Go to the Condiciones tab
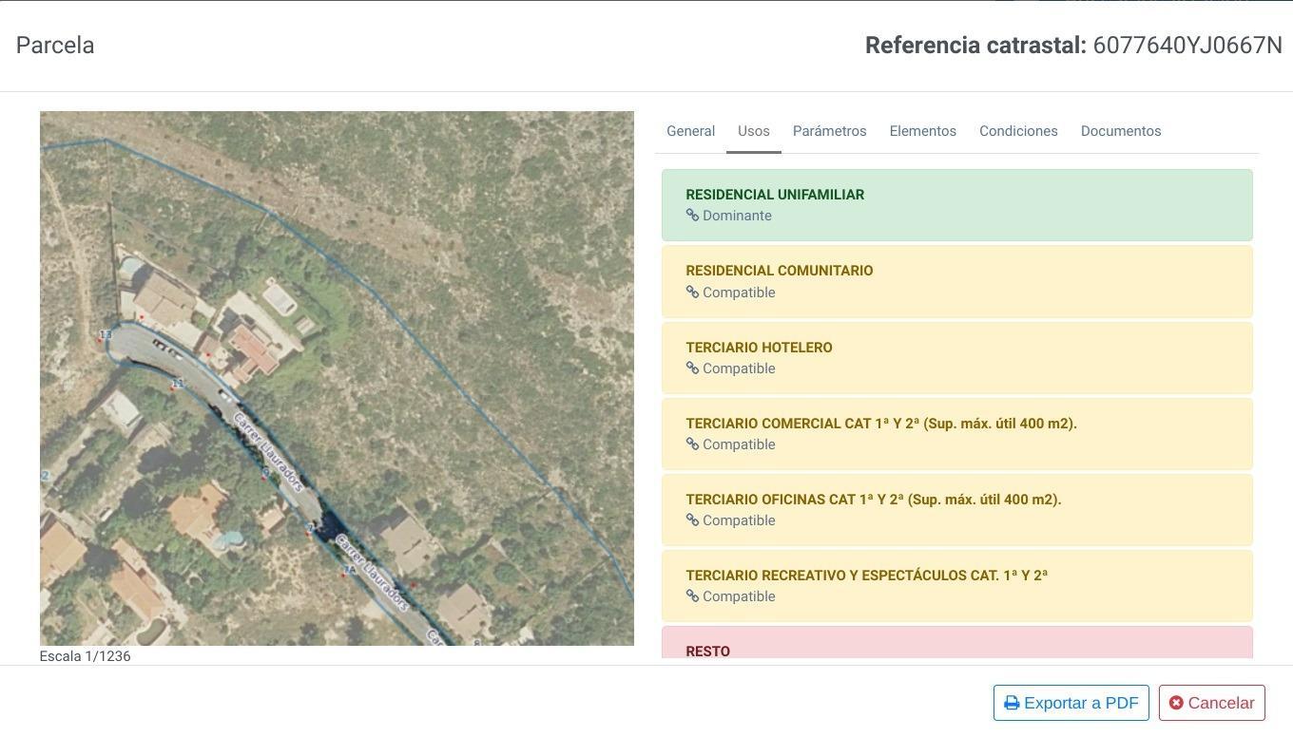1293x737 pixels. point(1018,131)
